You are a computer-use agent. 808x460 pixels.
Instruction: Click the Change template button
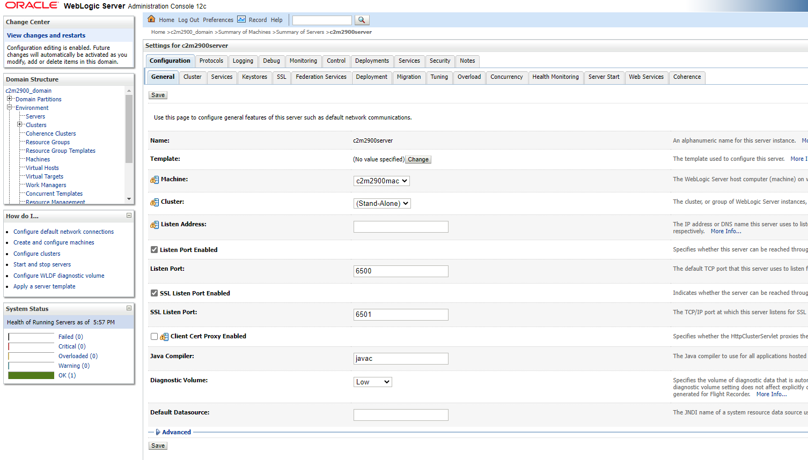point(418,159)
